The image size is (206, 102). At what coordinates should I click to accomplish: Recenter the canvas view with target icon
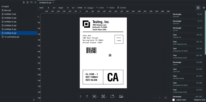click(166, 97)
